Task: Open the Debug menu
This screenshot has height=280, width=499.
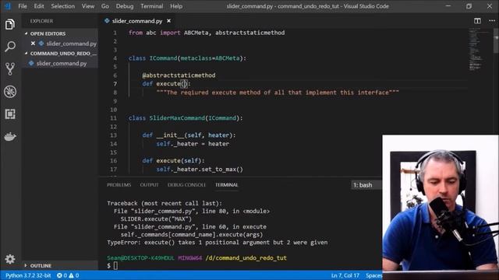Action: (x=125, y=6)
